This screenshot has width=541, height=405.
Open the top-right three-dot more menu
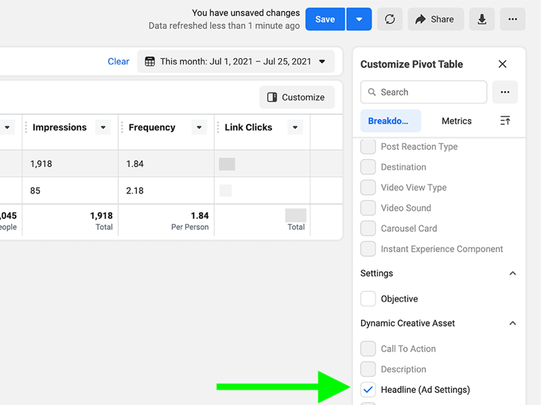513,20
